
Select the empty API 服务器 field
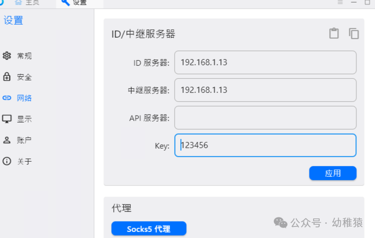click(265, 118)
